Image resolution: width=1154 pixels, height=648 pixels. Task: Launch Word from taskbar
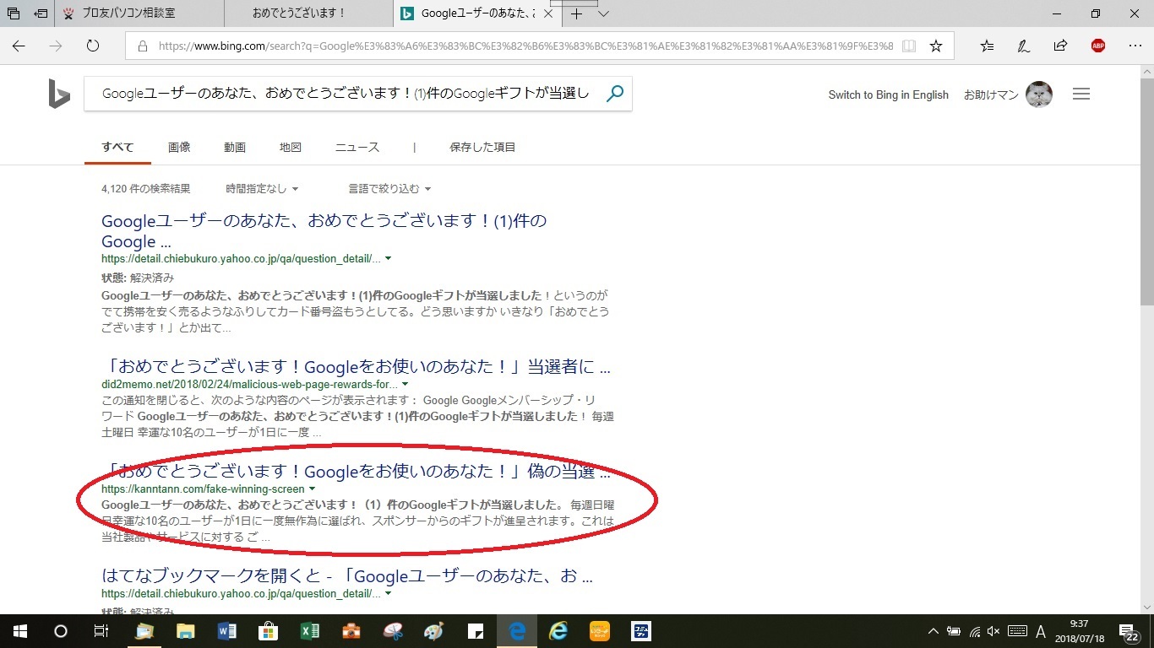227,631
